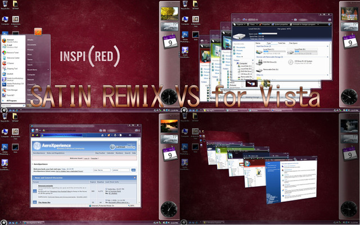
Task: Select CD Drive (F:) icon
Action: (290, 62)
